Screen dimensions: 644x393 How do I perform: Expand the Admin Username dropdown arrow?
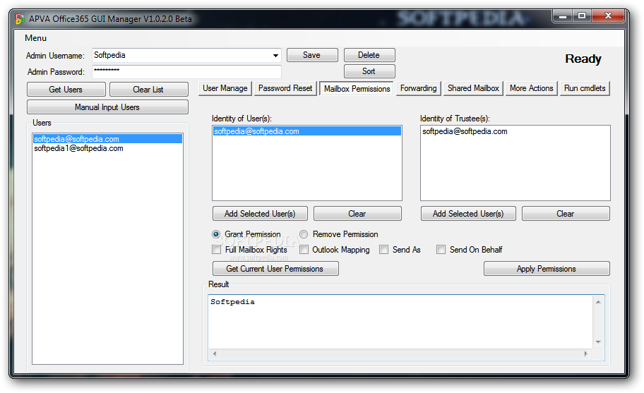pos(275,55)
